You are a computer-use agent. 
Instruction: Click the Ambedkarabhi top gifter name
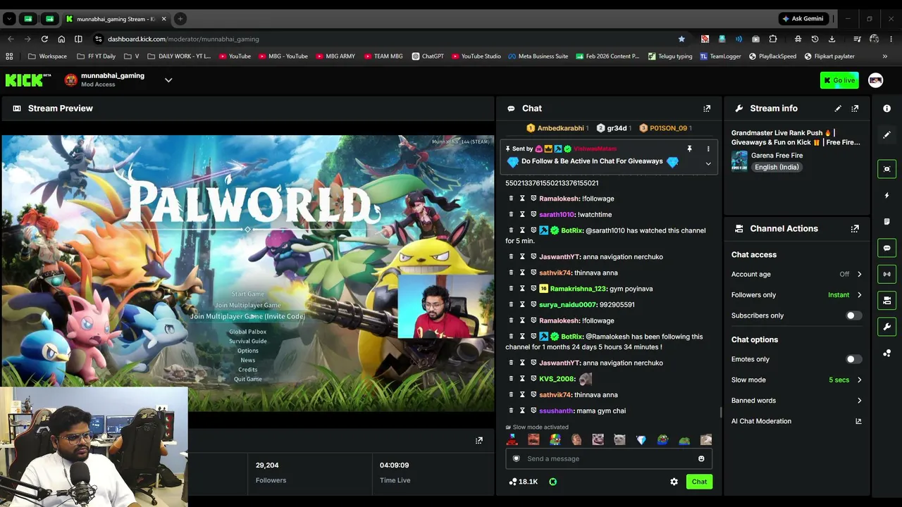pos(561,128)
